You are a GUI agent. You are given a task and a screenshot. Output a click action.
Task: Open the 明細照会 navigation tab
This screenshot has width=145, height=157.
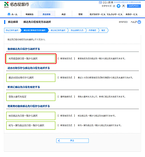tap(29, 14)
